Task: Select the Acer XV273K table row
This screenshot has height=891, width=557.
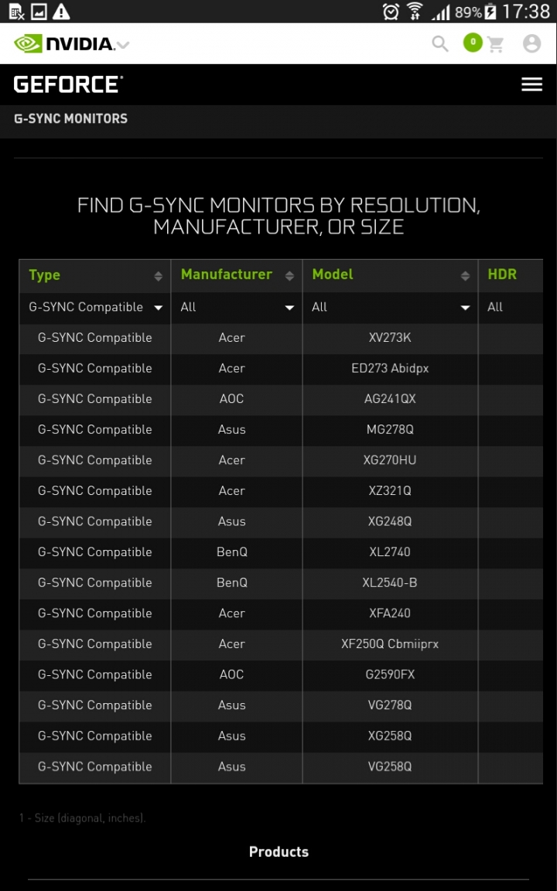Action: [x=281, y=337]
